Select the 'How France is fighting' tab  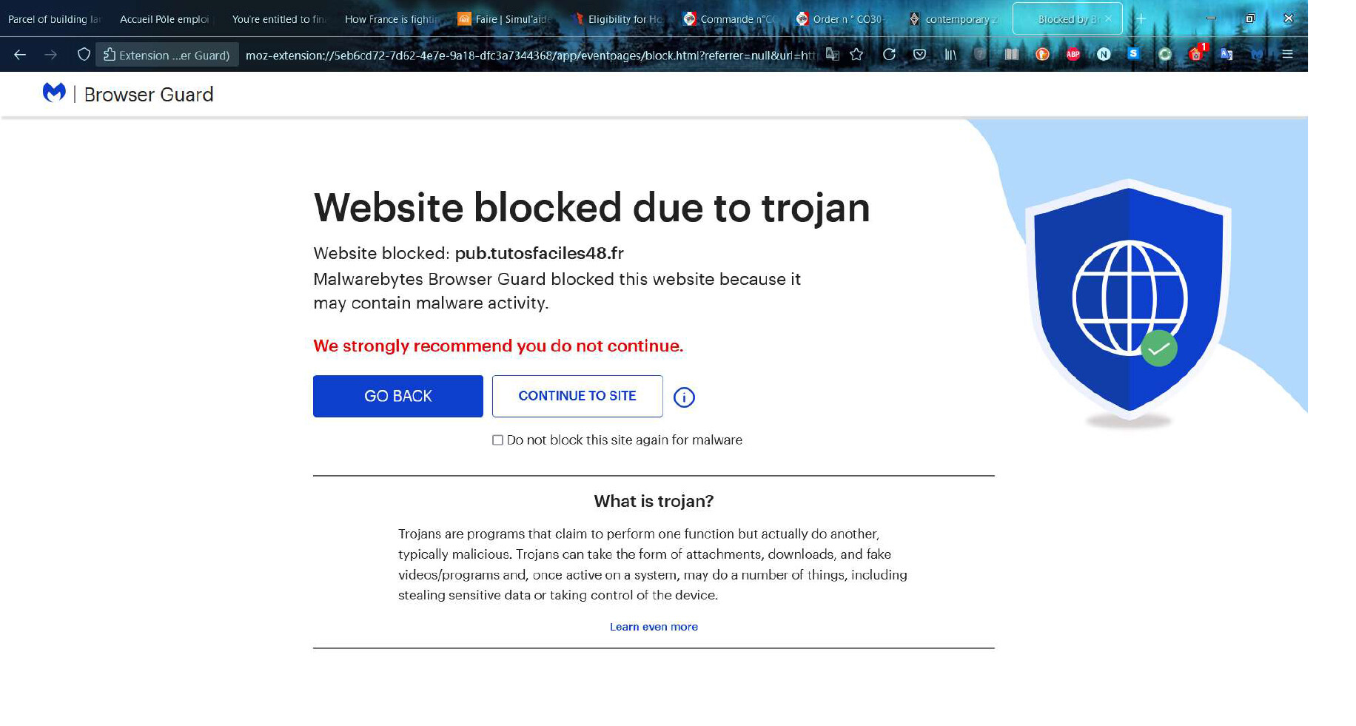pos(392,19)
